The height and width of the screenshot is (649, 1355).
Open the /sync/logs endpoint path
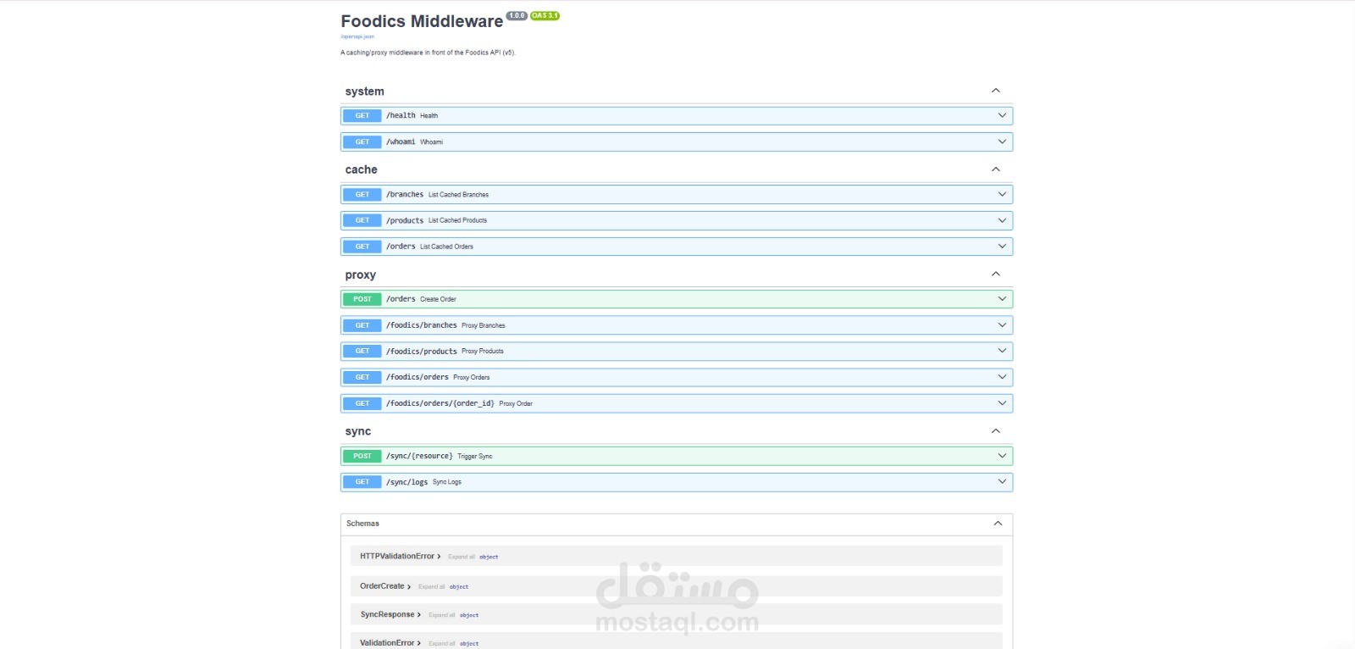click(x=406, y=482)
